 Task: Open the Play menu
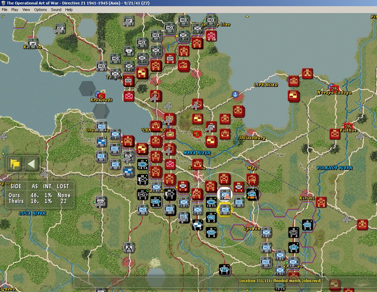pos(15,10)
